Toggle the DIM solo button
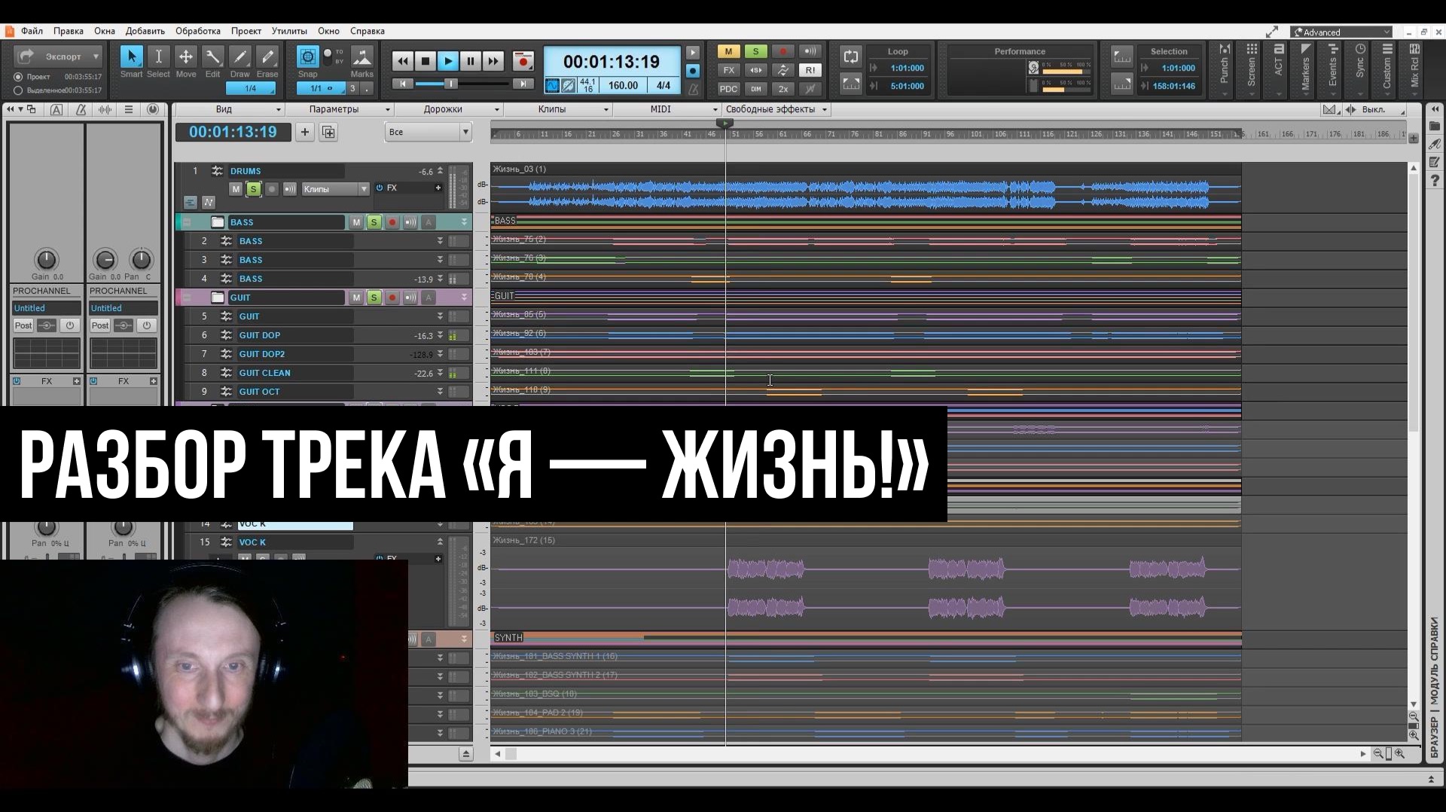Image resolution: width=1446 pixels, height=812 pixels. coord(755,88)
